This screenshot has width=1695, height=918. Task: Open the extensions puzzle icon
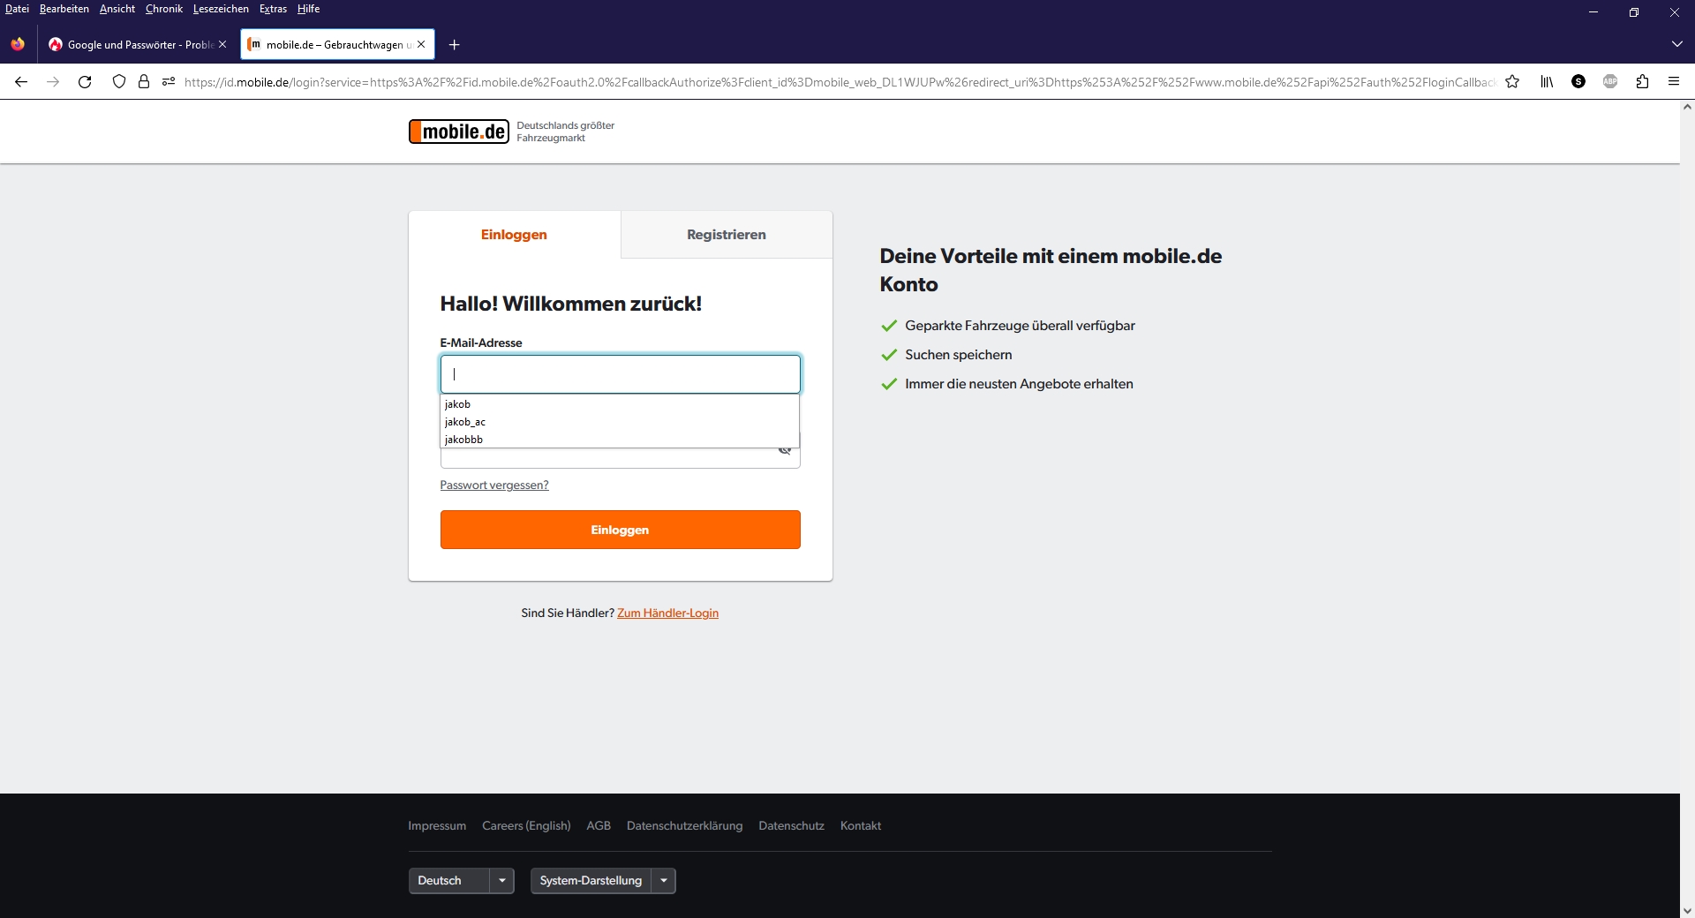coord(1642,82)
